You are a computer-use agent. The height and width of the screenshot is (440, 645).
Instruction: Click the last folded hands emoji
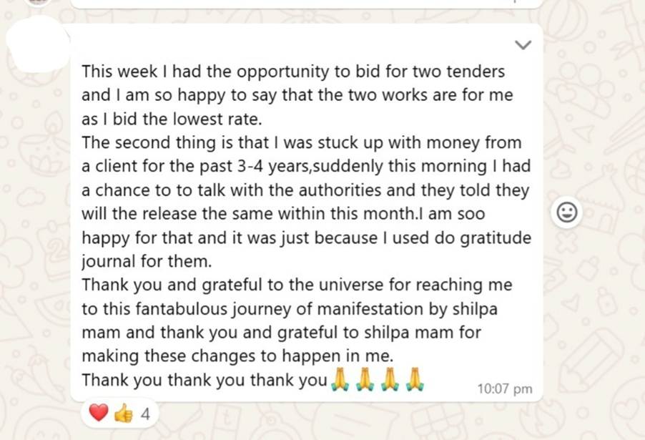(414, 379)
